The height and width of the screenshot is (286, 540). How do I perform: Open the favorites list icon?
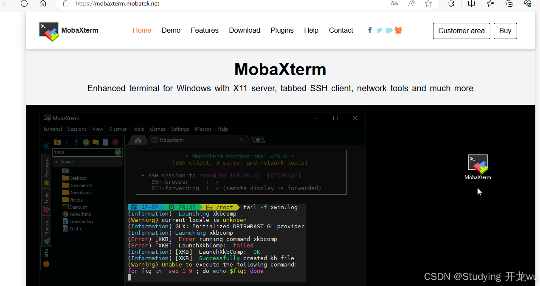pos(490,3)
